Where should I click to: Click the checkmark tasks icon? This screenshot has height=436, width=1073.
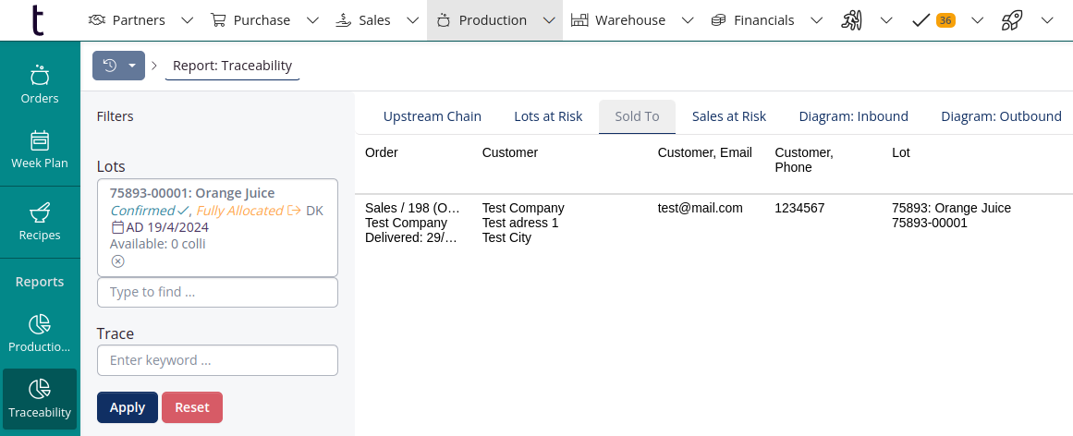pyautogui.click(x=921, y=20)
